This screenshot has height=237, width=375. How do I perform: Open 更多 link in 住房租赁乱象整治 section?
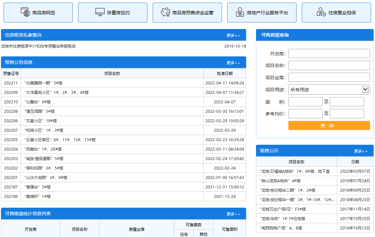coord(233,35)
